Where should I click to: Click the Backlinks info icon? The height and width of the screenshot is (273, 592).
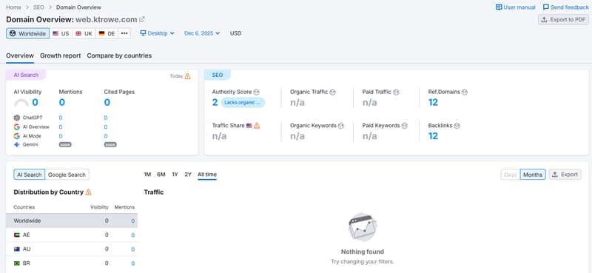pos(457,126)
